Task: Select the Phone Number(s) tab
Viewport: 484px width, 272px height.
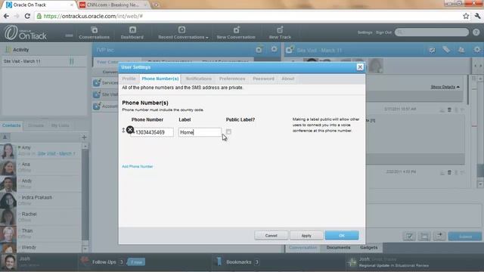Action: coord(160,79)
